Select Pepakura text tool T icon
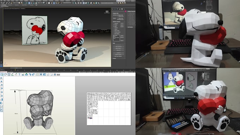 [19, 74]
